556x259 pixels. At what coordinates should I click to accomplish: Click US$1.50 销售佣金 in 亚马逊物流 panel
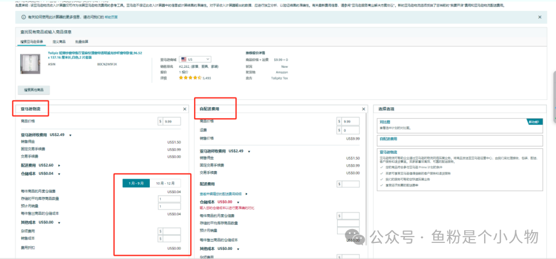point(174,142)
